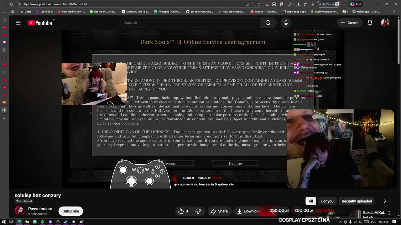Open Steam from the taskbar
This screenshot has height=225, width=401.
coord(66,222)
